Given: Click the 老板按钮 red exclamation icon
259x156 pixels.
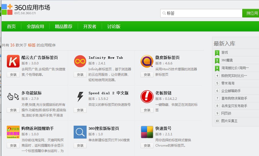Looking at the screenshot, I should point(146,96).
